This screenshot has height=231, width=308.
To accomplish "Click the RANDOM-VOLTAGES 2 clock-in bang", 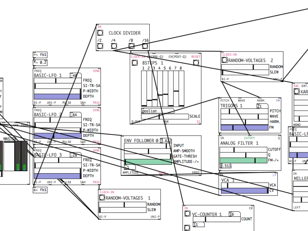I will click(225, 60).
